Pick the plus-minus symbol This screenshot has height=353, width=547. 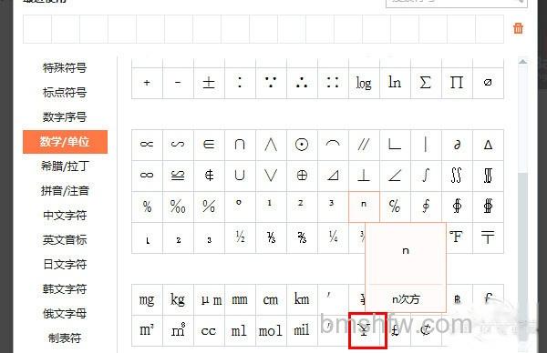click(209, 83)
